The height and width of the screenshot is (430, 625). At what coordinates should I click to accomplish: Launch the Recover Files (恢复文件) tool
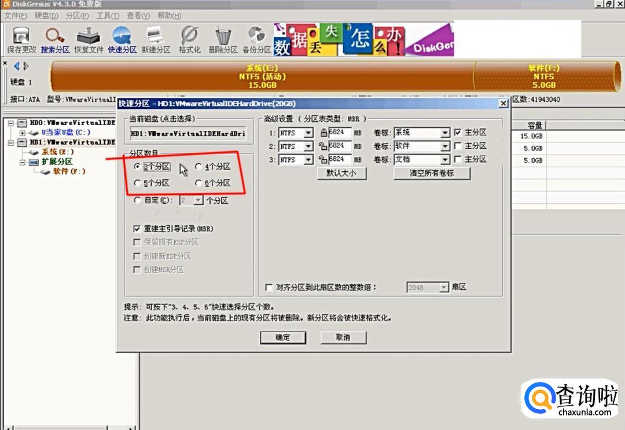click(89, 40)
